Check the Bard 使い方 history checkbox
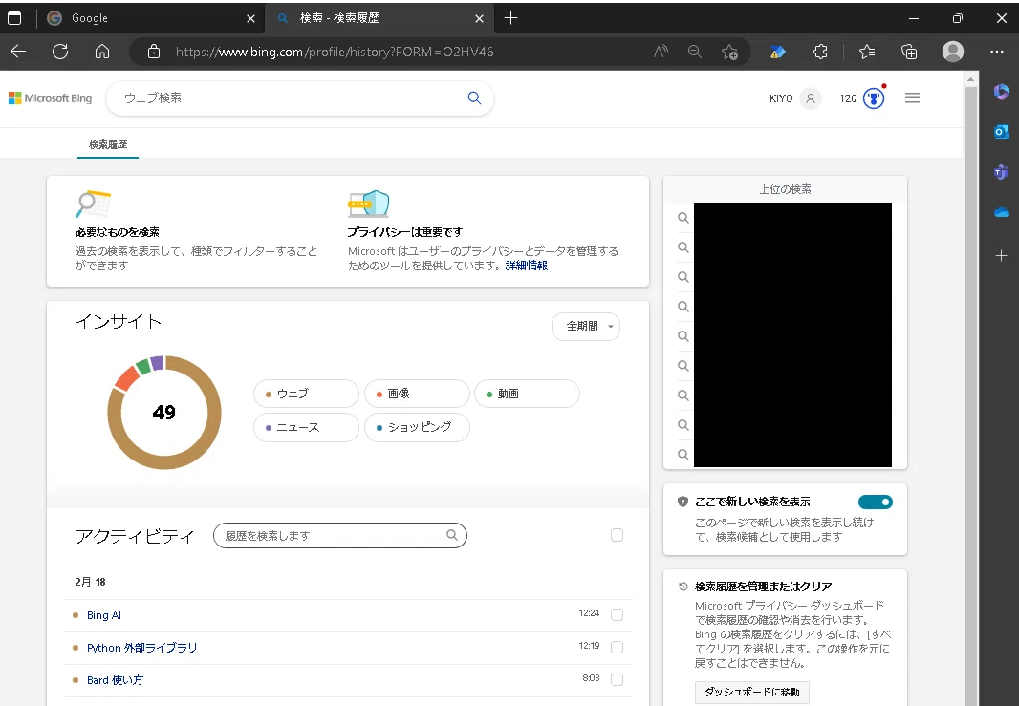This screenshot has height=706, width=1019. [x=617, y=679]
